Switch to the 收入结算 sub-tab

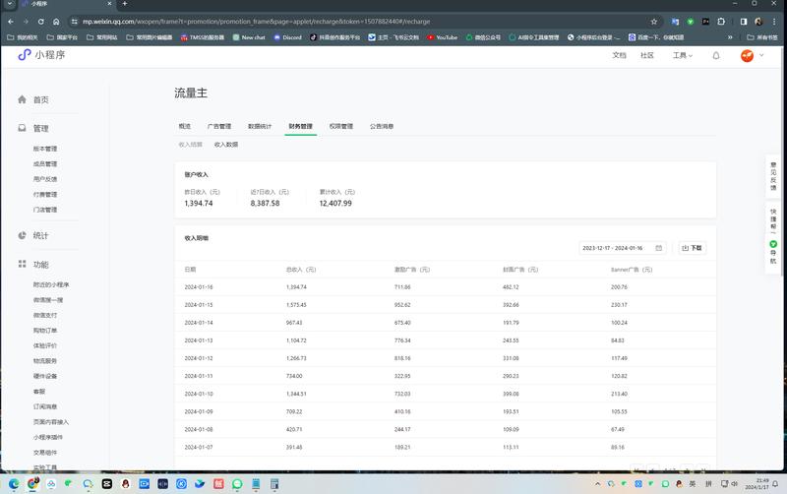pyautogui.click(x=190, y=145)
